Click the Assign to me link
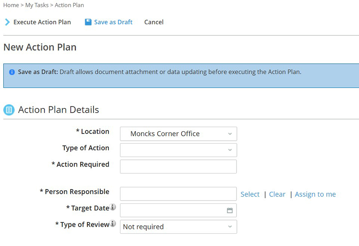 [315, 194]
